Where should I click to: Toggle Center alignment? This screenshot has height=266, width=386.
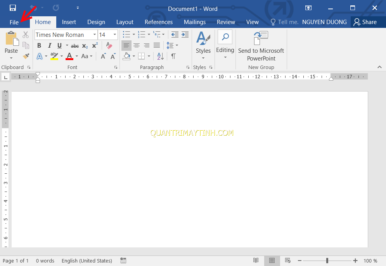click(x=137, y=45)
